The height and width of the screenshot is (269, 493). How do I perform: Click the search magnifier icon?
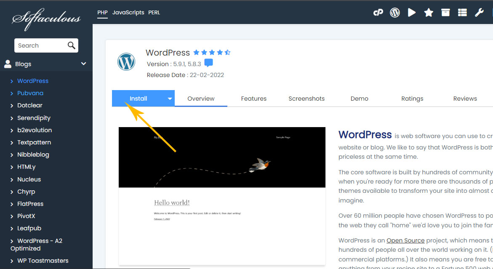(x=72, y=45)
